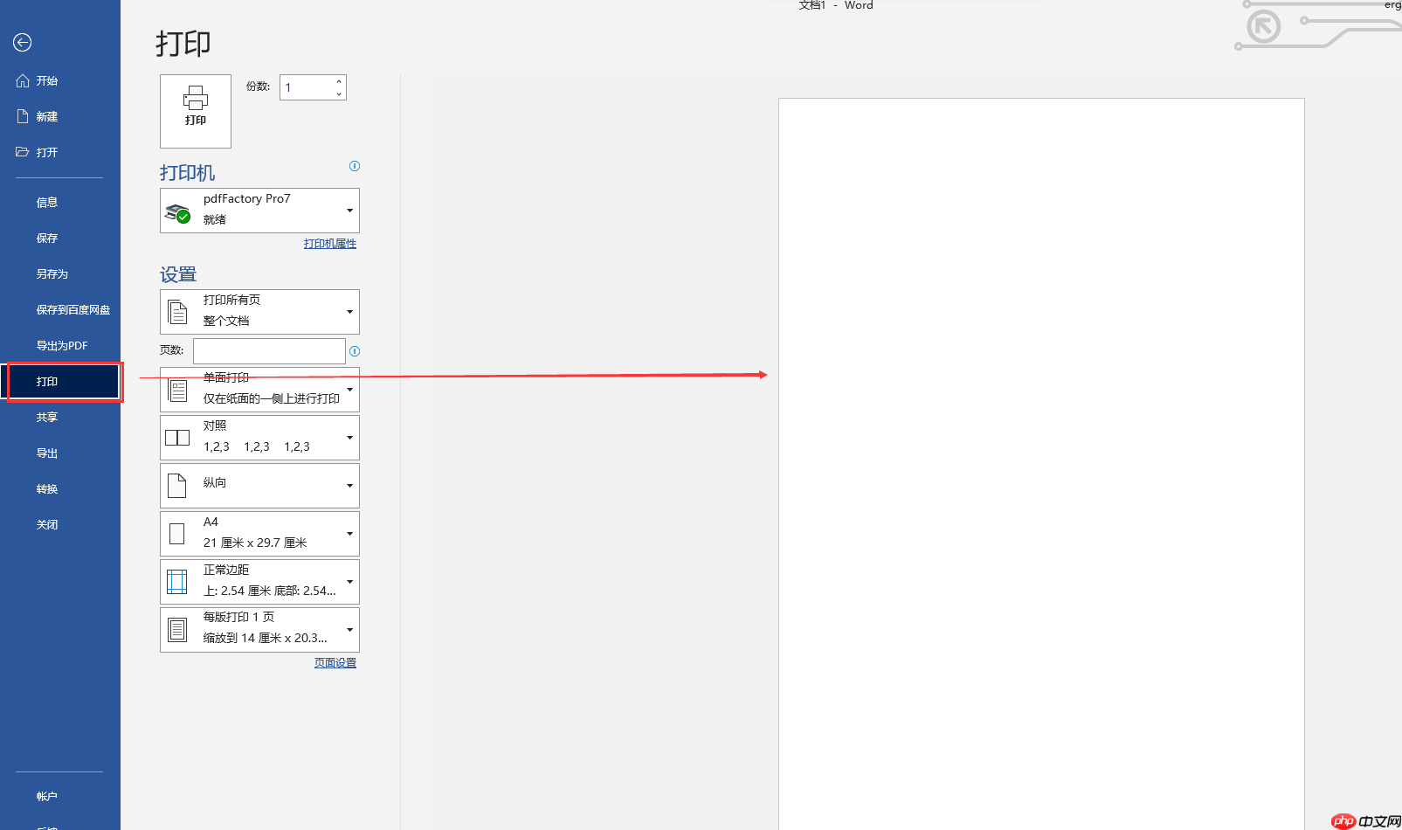Click the info icon next to 页数 field
1402x830 pixels.
[x=355, y=351]
